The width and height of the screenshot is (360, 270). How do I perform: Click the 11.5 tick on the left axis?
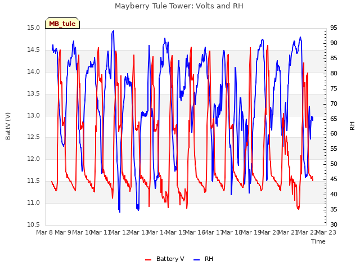[x=34, y=181]
